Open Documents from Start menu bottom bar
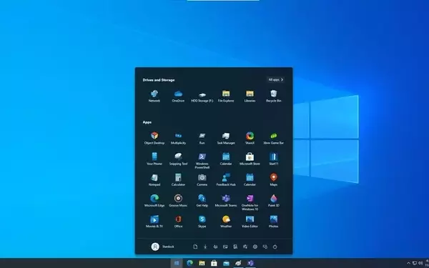 (195, 247)
